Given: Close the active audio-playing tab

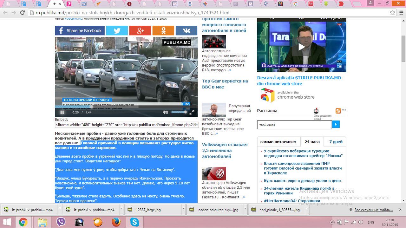Looking at the screenshot, I should coord(60,4).
